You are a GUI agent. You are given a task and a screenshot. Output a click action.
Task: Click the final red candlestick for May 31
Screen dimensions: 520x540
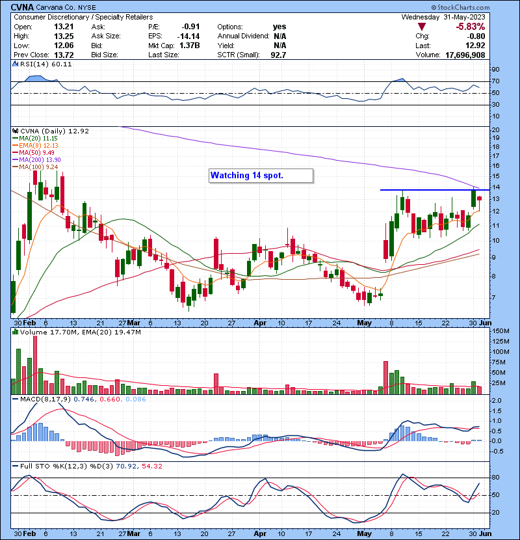[479, 198]
